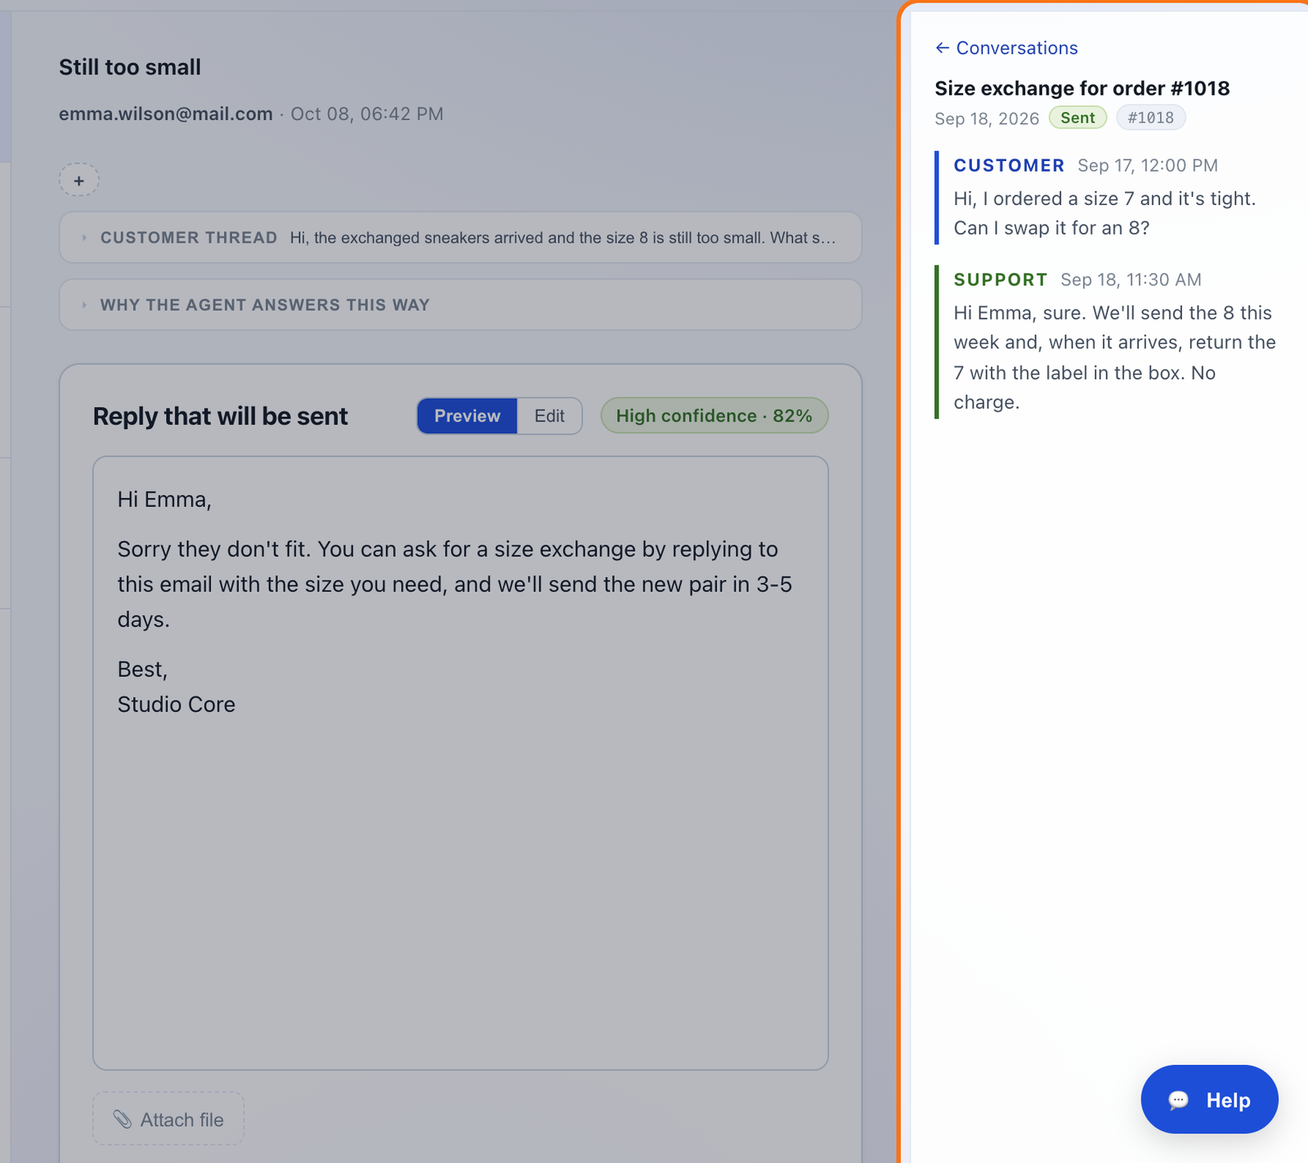The height and width of the screenshot is (1163, 1308).
Task: Click the back arrow beside Conversations
Action: [943, 48]
